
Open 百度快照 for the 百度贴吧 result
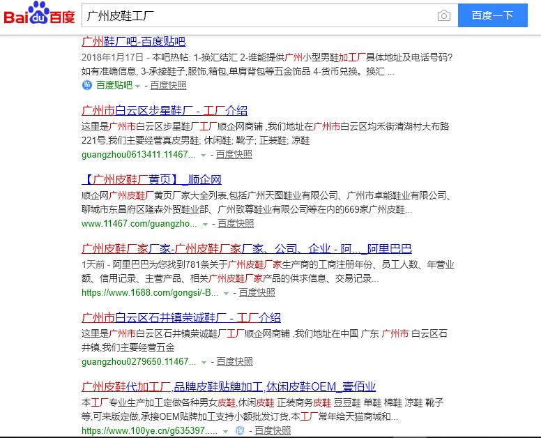(169, 85)
